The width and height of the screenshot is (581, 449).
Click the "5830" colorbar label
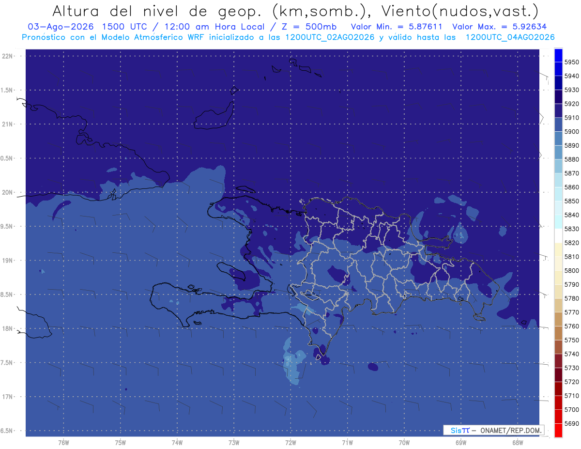(x=572, y=229)
